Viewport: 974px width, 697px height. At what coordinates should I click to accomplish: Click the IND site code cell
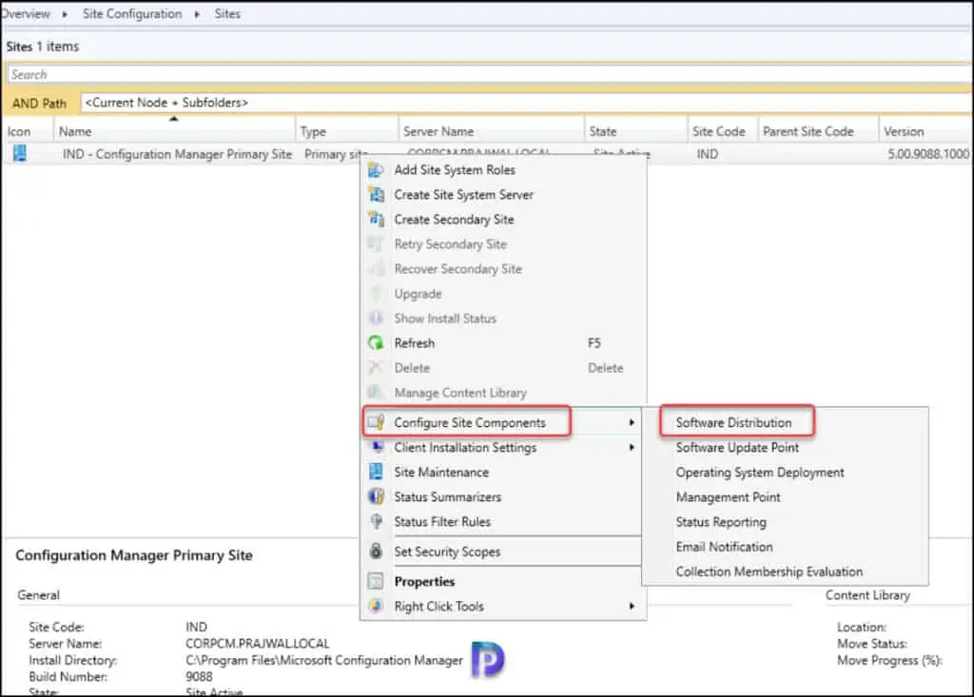707,154
